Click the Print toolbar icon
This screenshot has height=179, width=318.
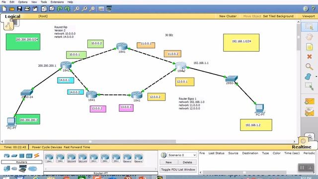pyautogui.click(x=27, y=9)
